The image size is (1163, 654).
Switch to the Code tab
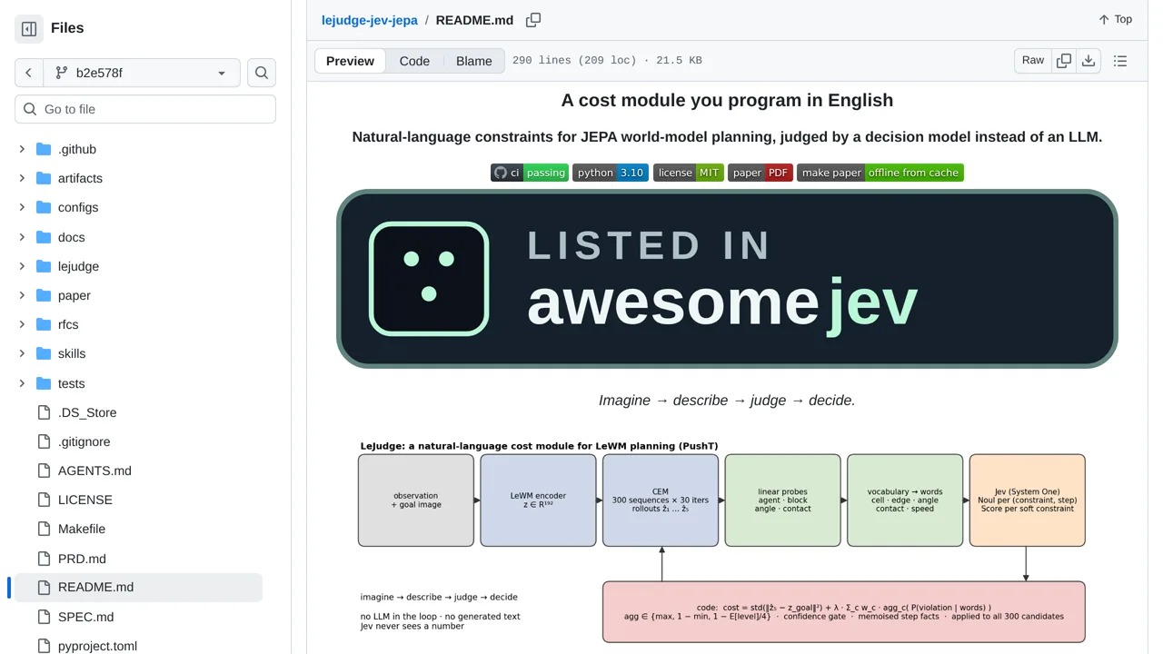tap(414, 61)
